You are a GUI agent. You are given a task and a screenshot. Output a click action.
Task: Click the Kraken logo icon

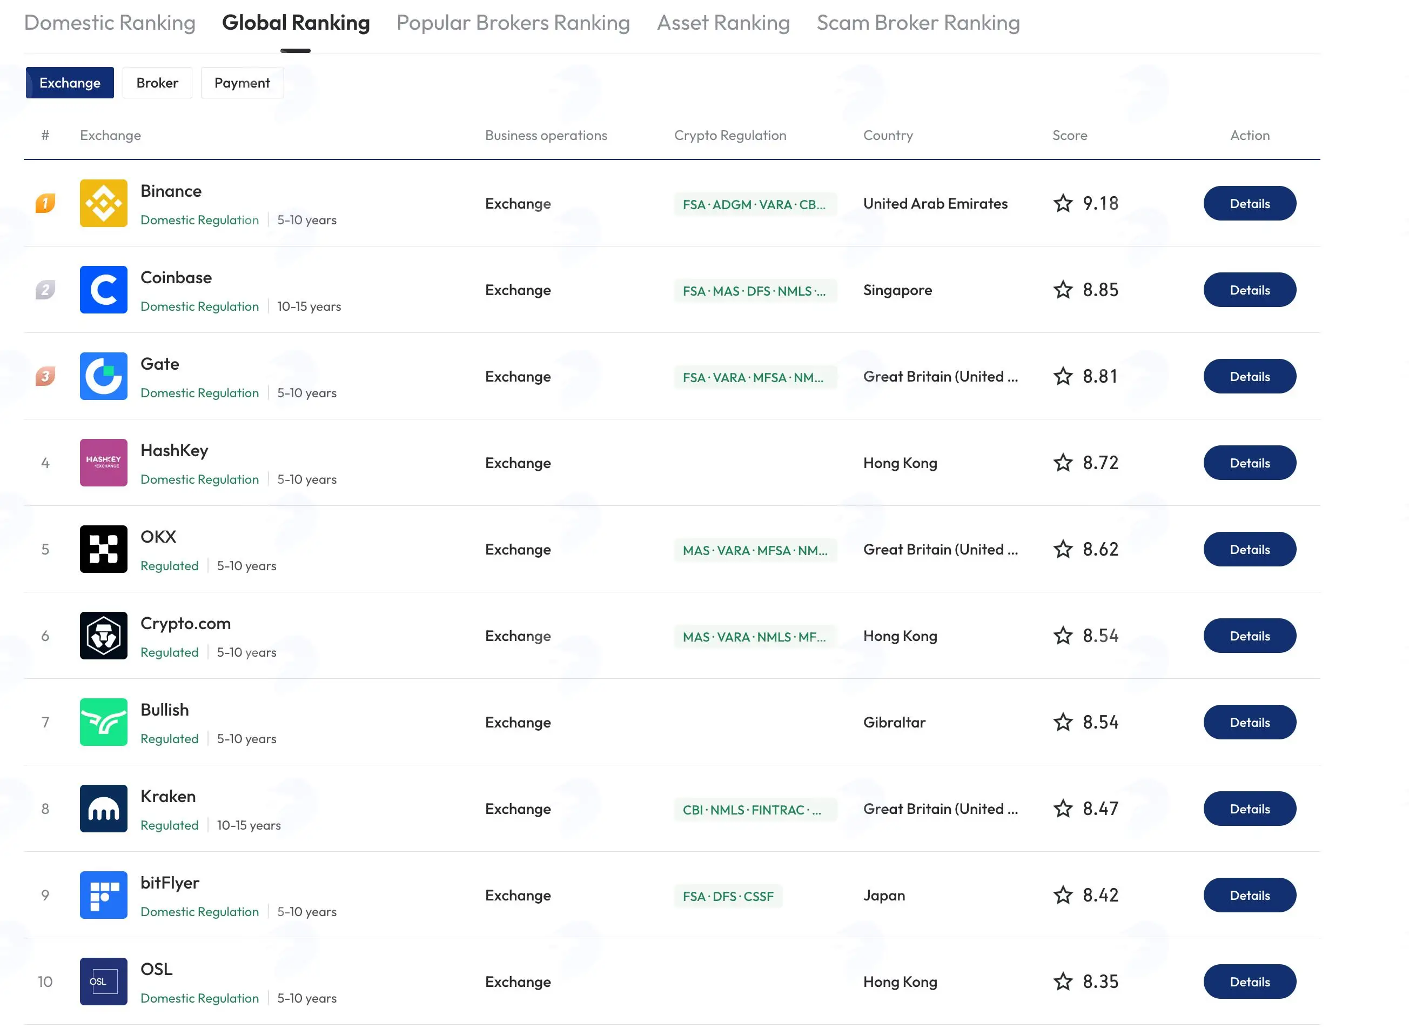coord(103,809)
